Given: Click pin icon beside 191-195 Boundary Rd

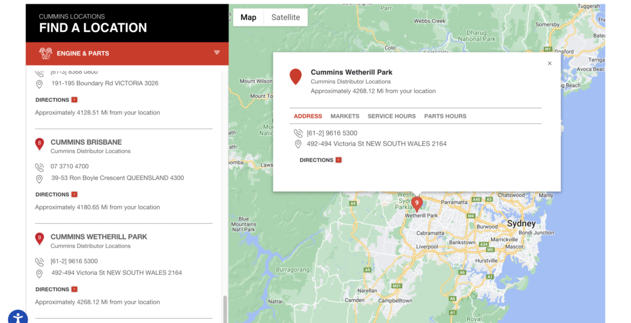Looking at the screenshot, I should pos(39,84).
